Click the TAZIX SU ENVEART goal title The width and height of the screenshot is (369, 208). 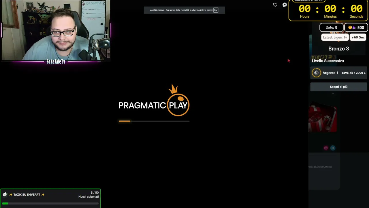[x=27, y=194]
